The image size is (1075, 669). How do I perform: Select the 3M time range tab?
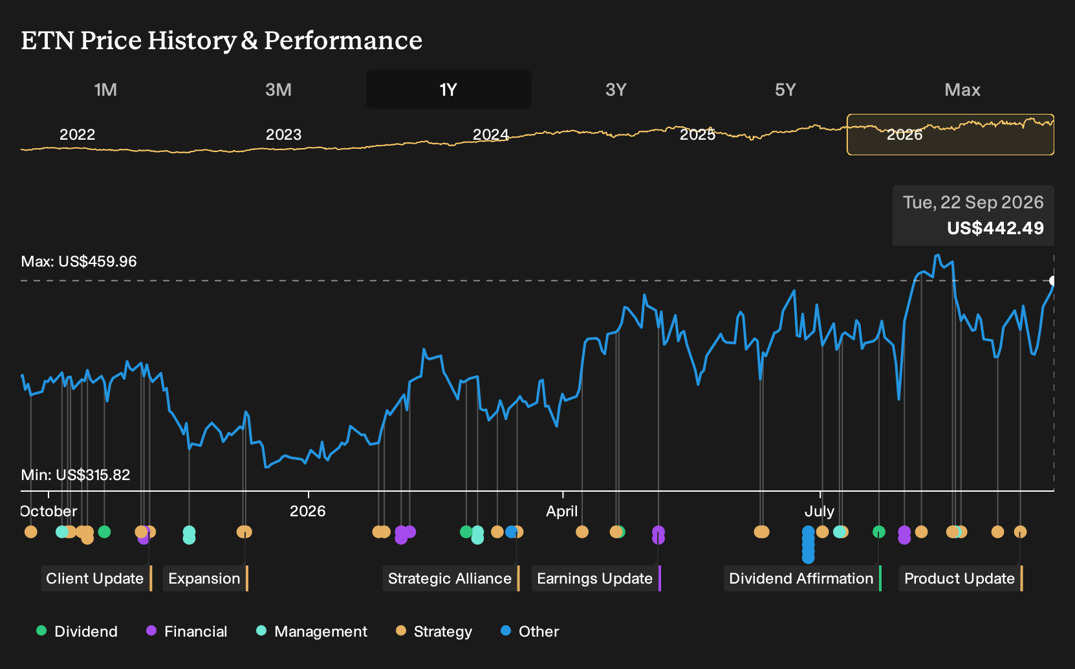point(278,89)
